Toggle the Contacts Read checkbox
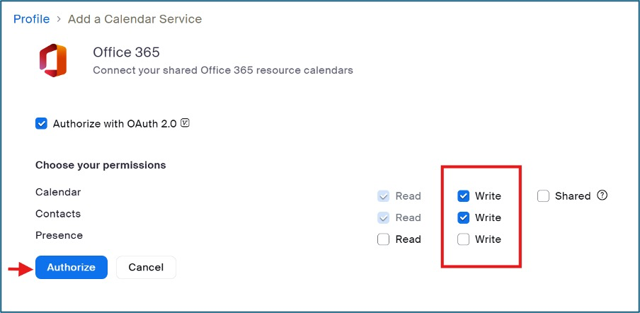 coord(384,217)
